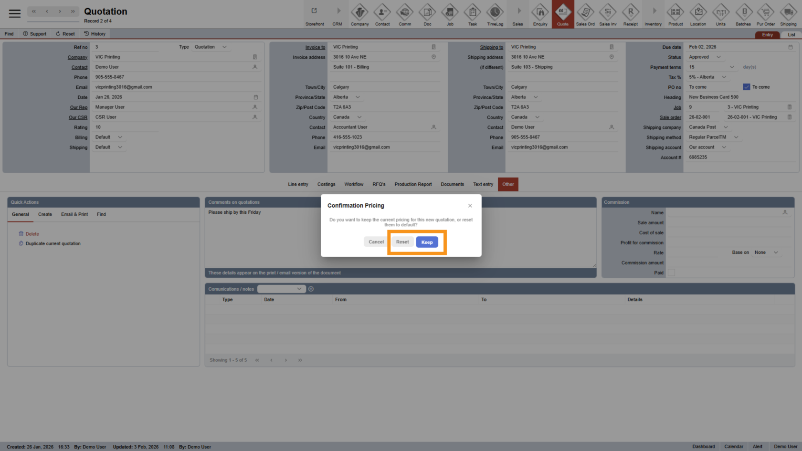Close the Confirmation Pricing dialog
The width and height of the screenshot is (802, 451).
point(470,206)
